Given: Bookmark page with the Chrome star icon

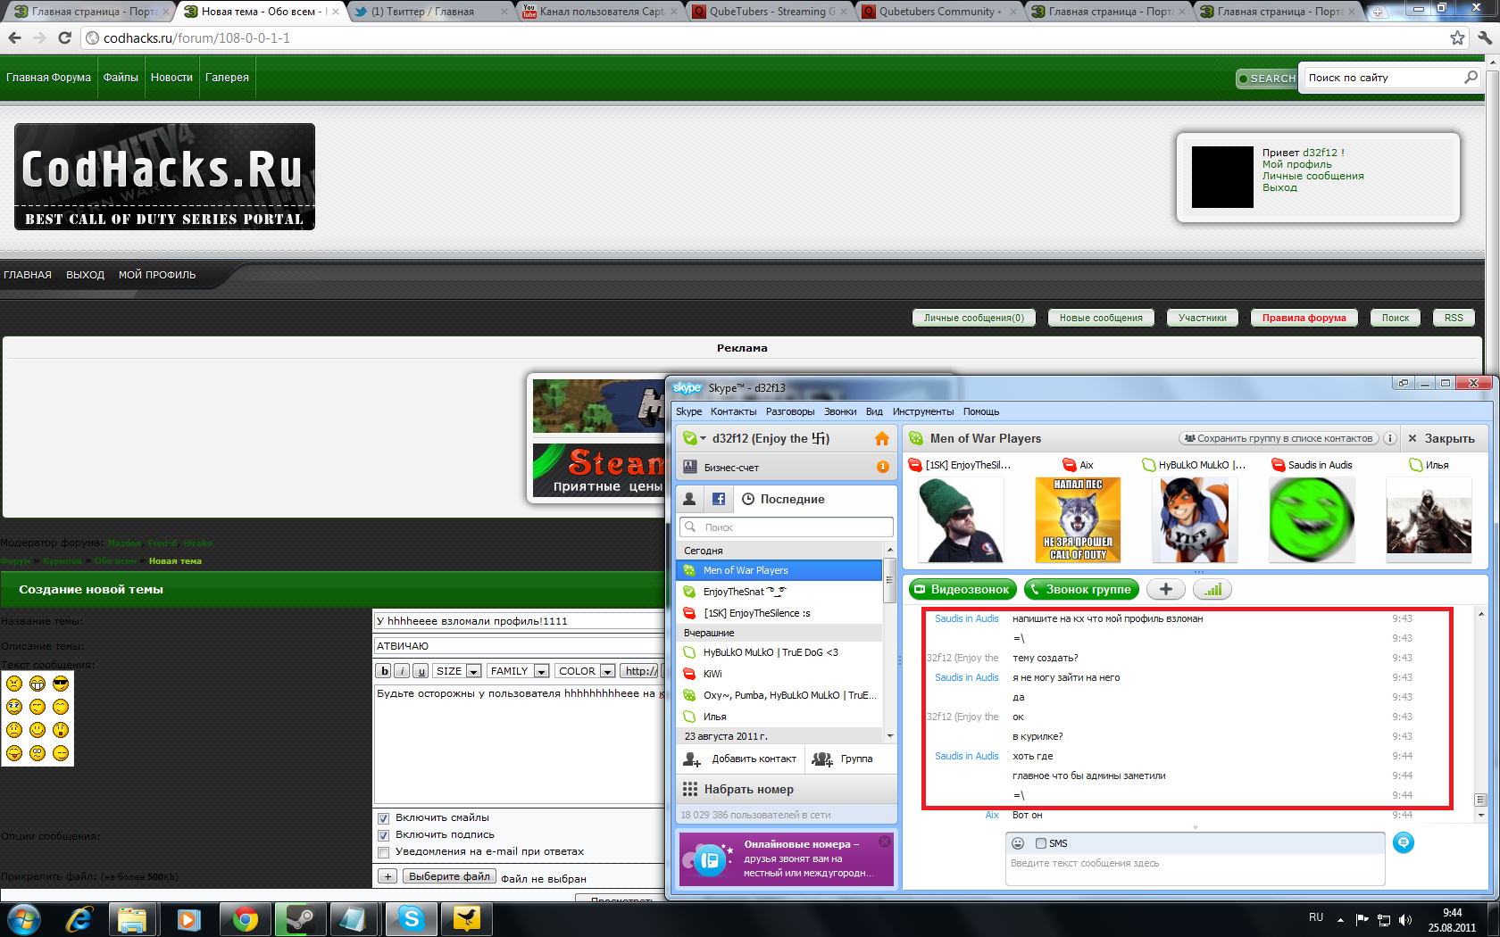Looking at the screenshot, I should click(x=1457, y=37).
